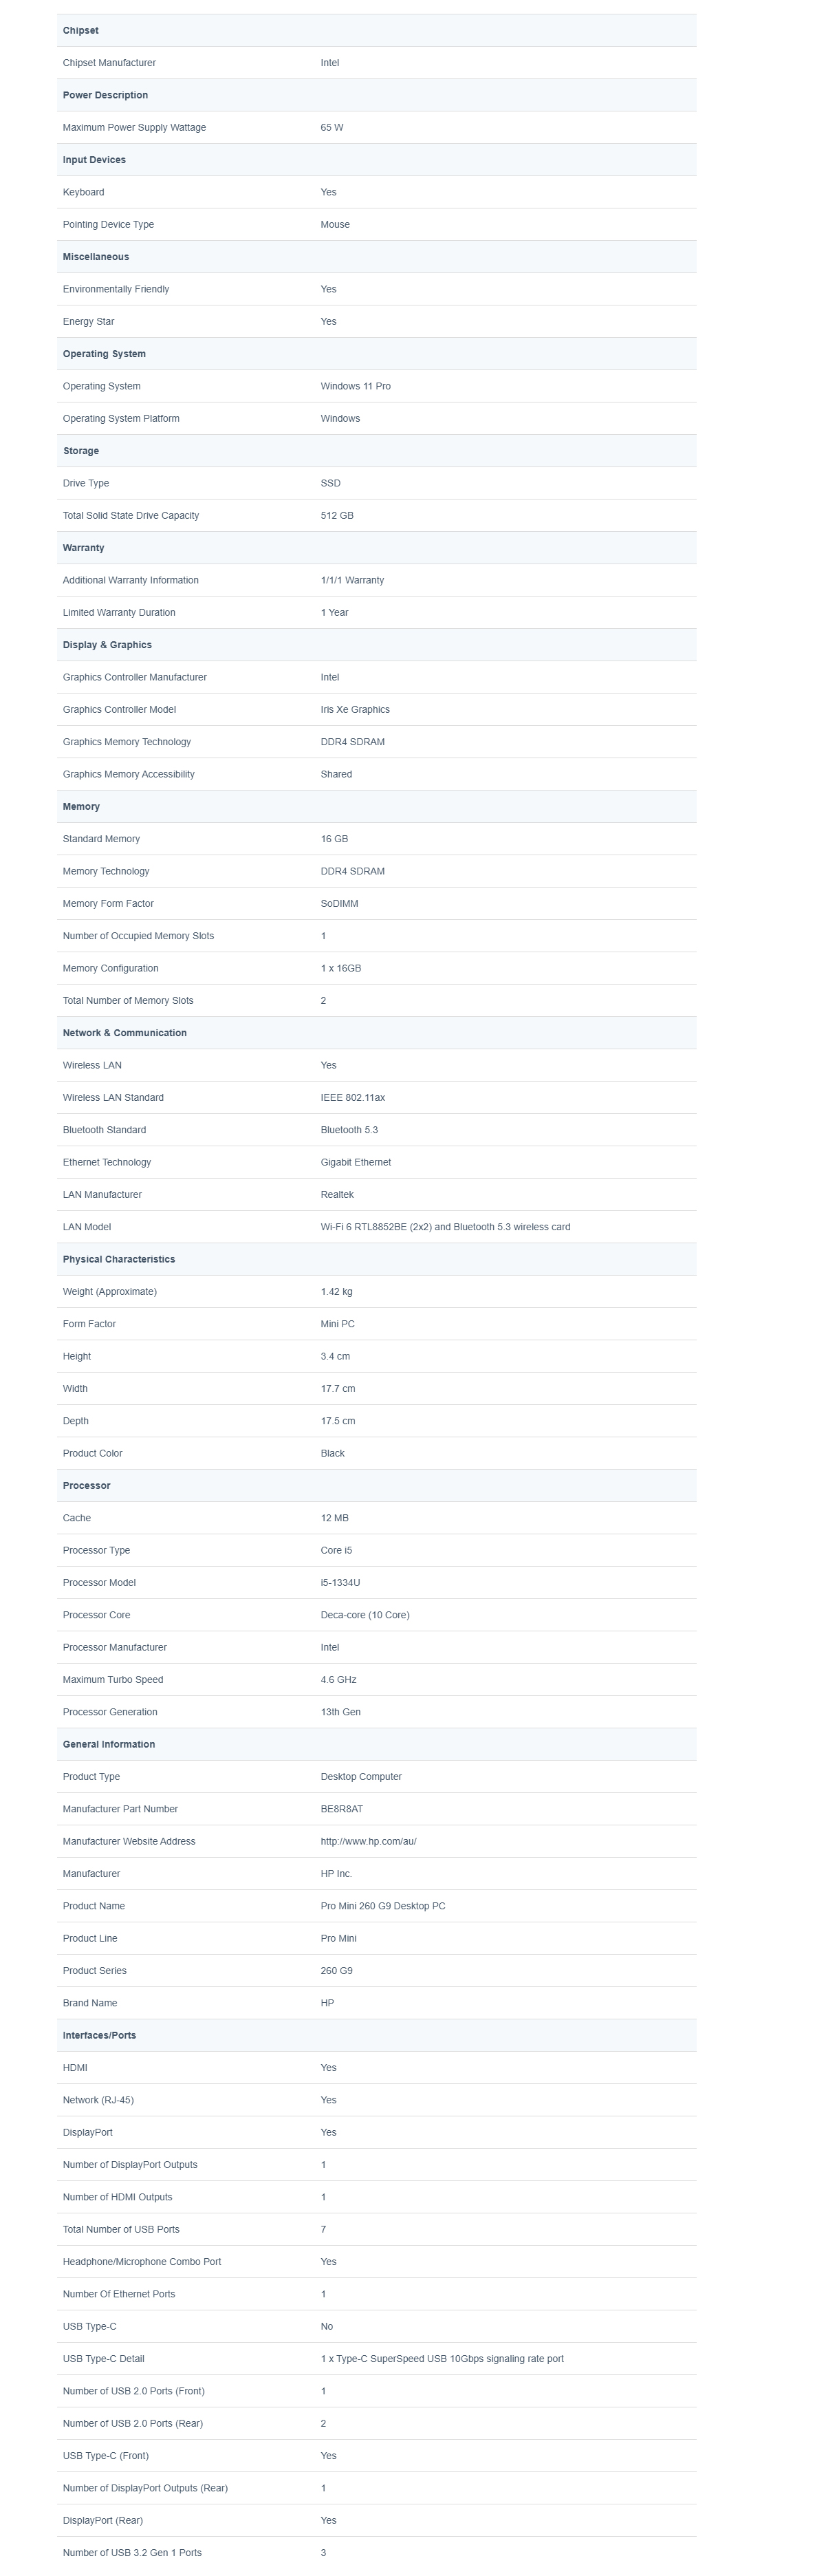Click the Physical Characteristics header
The image size is (815, 2576).
point(377,1259)
